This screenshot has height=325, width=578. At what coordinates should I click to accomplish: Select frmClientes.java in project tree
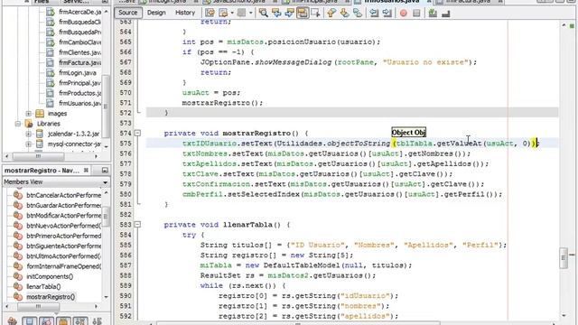79,52
